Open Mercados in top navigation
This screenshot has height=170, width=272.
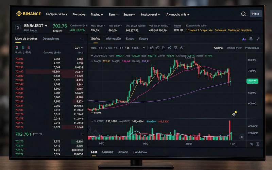(x=79, y=14)
